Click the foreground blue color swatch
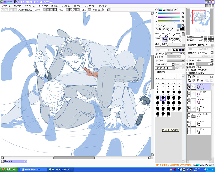Image resolution: width=215 pixels, height=172 pixels. 179,26
